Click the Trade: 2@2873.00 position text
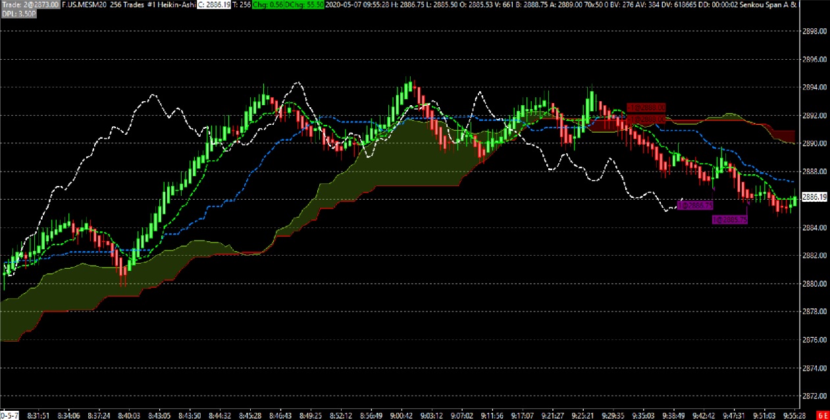830x420 pixels. [x=30, y=4]
